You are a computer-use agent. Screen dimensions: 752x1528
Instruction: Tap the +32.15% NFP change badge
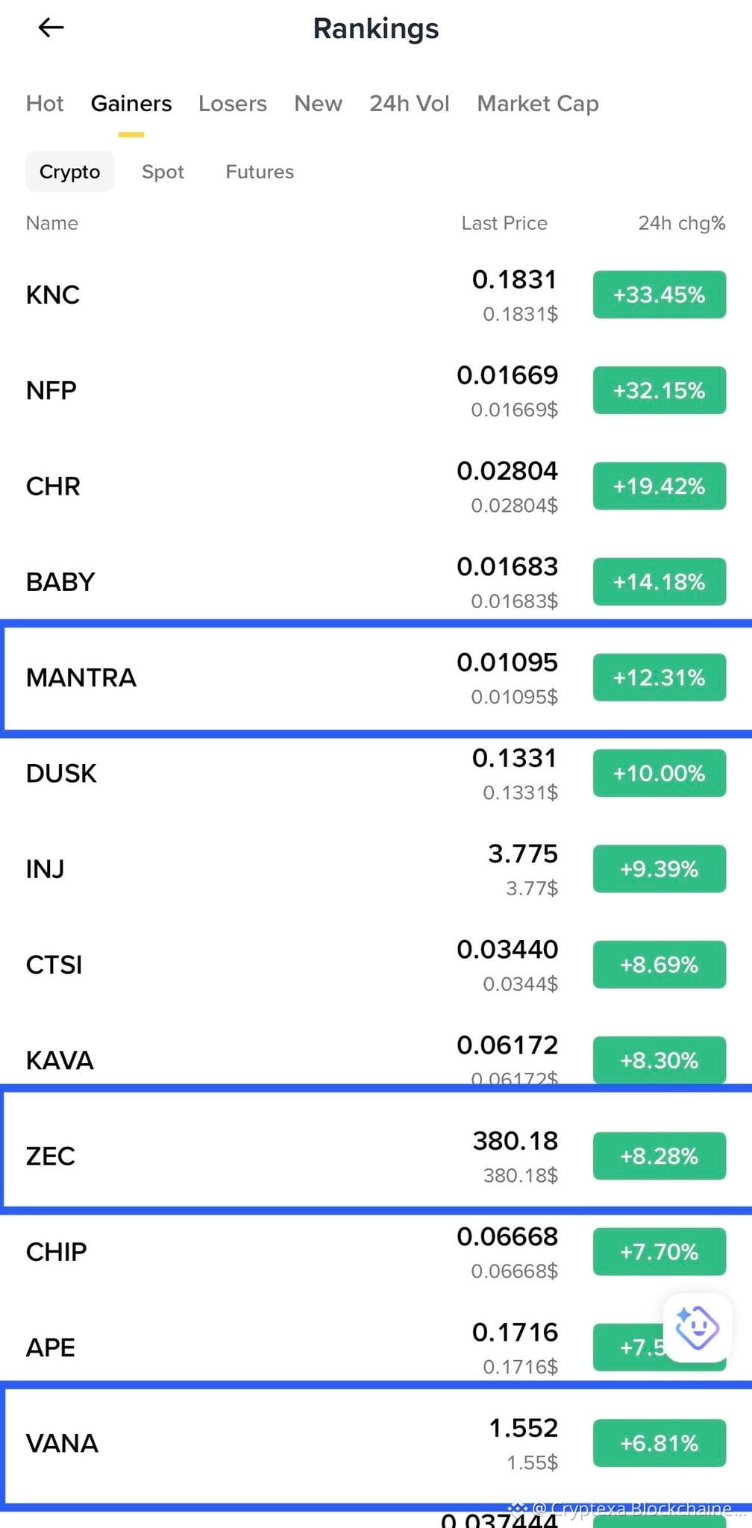(659, 390)
